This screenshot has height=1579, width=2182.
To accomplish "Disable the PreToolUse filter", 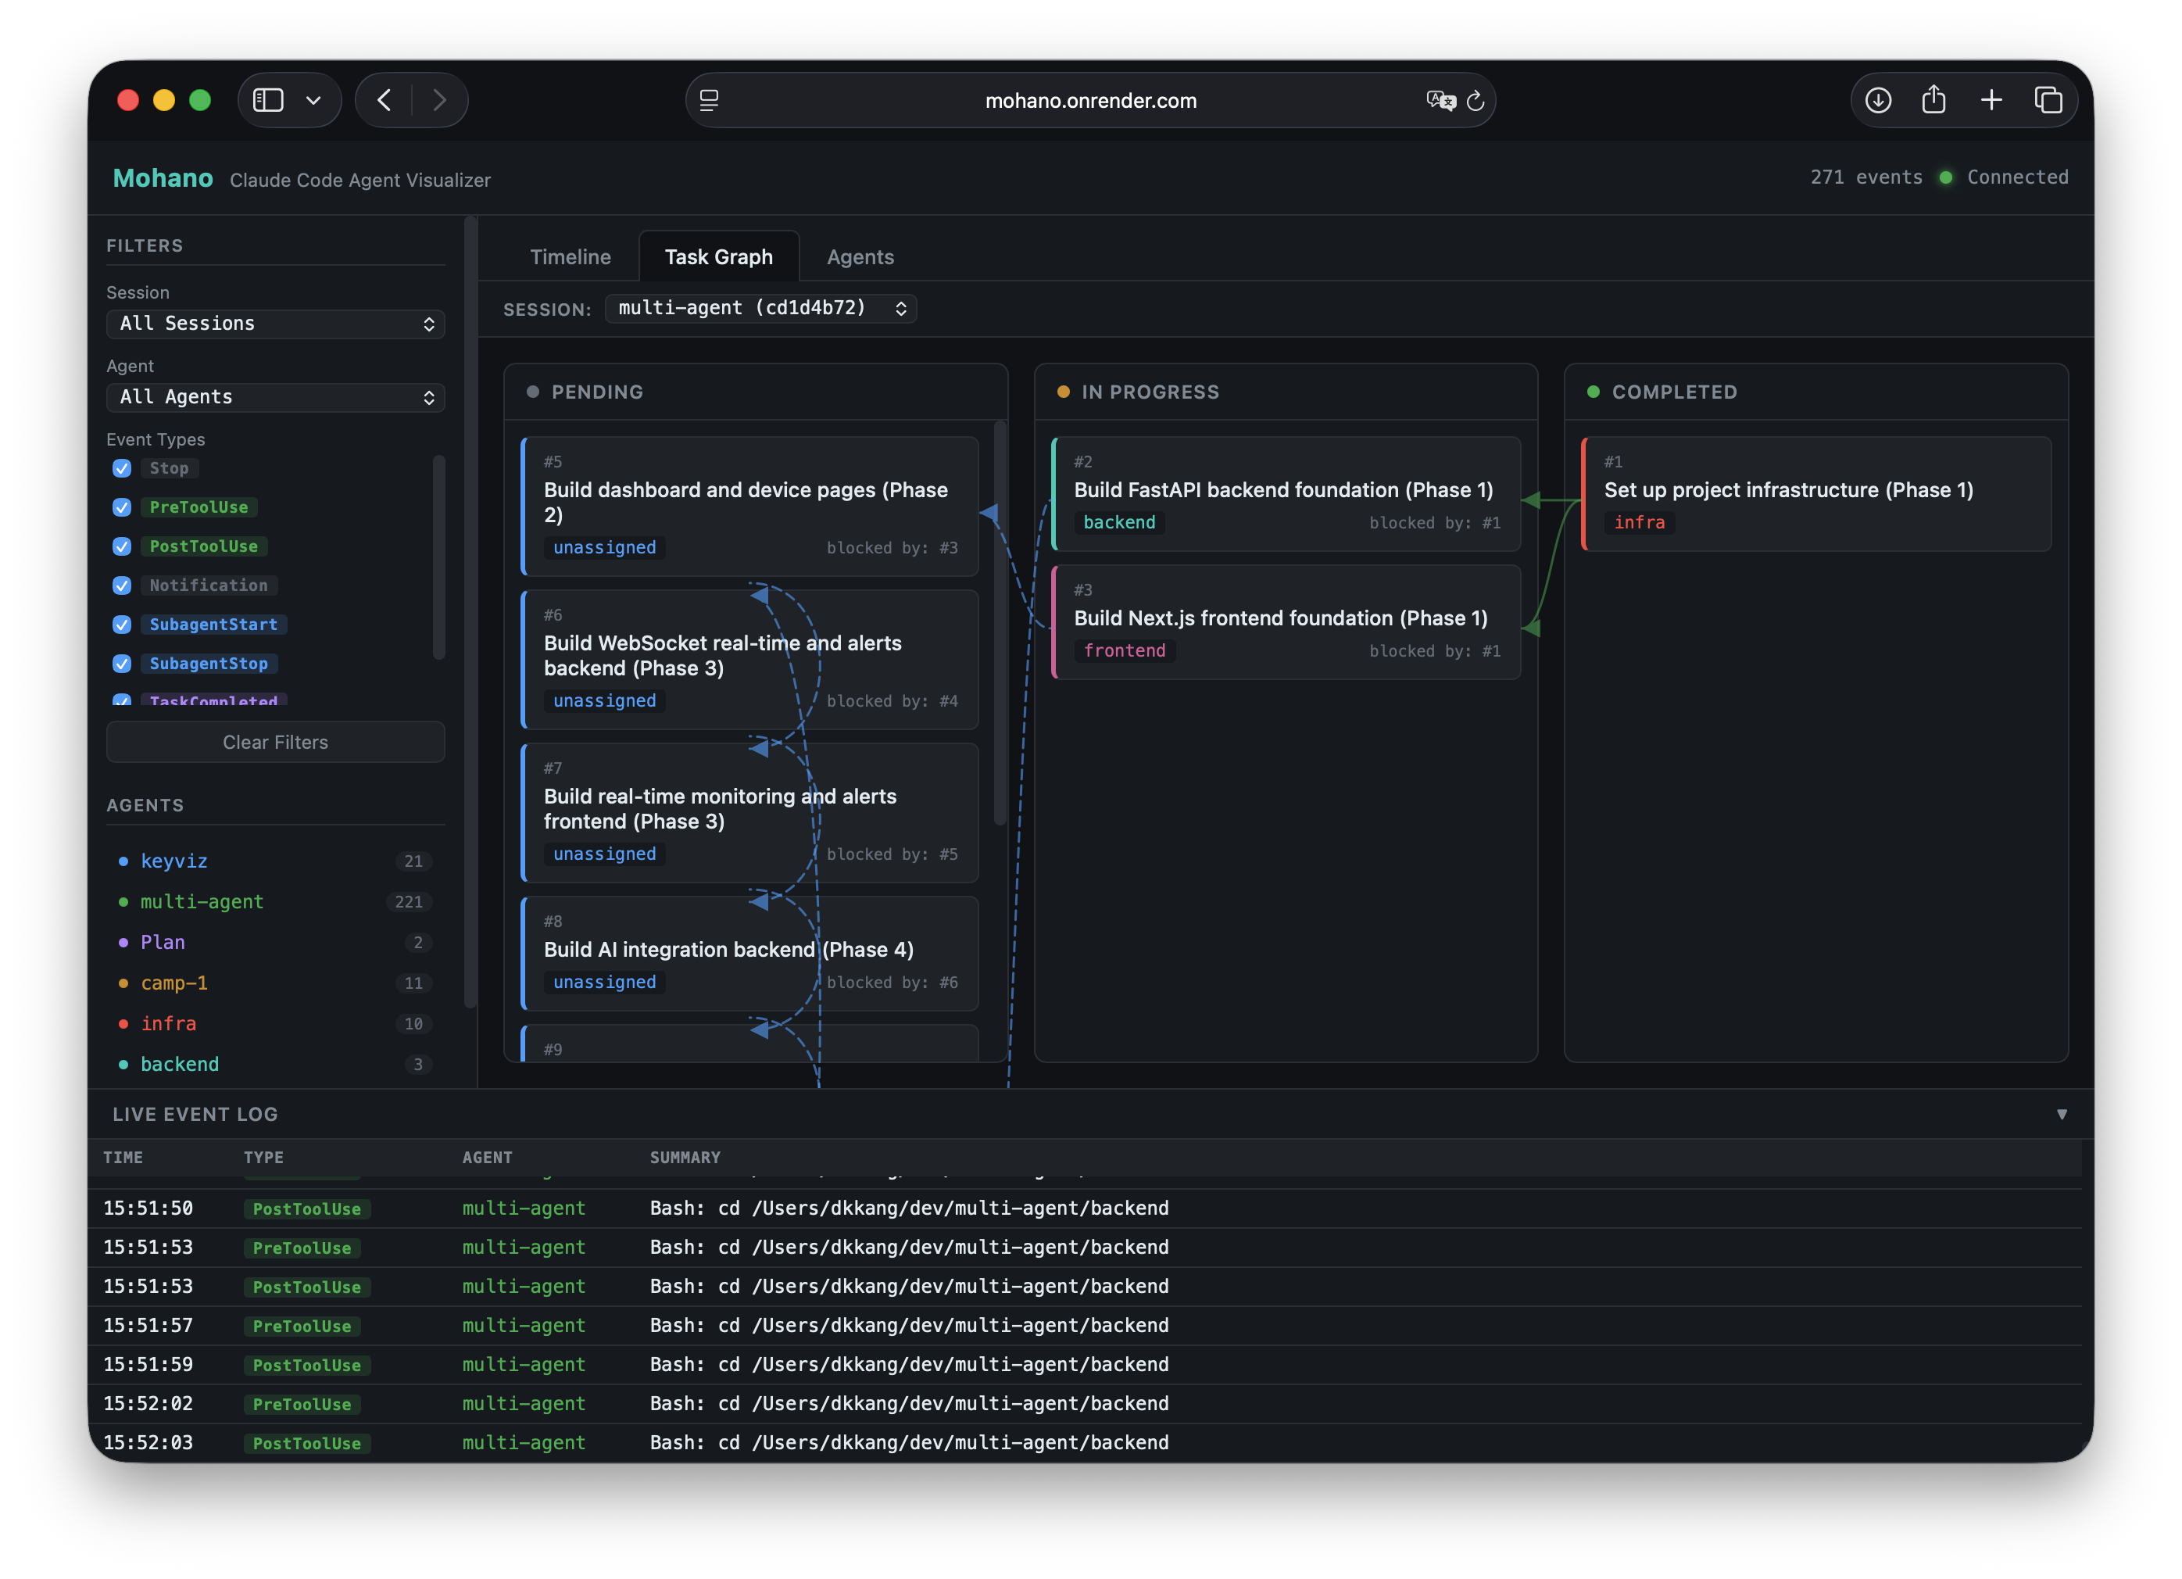I will click(x=121, y=507).
